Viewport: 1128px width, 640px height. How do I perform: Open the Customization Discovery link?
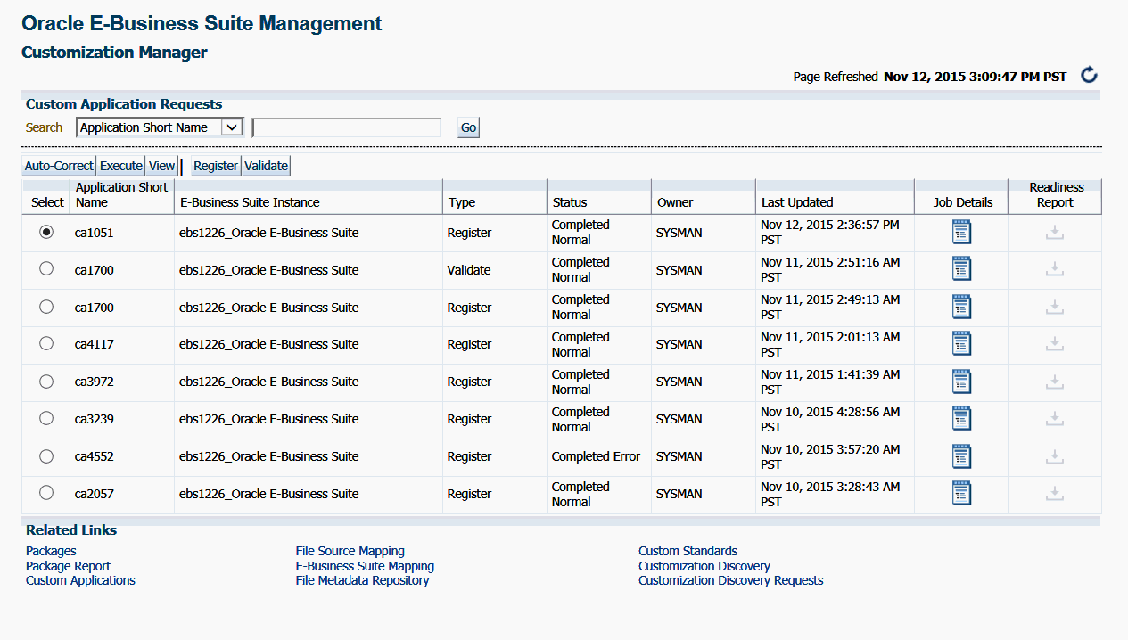click(704, 566)
